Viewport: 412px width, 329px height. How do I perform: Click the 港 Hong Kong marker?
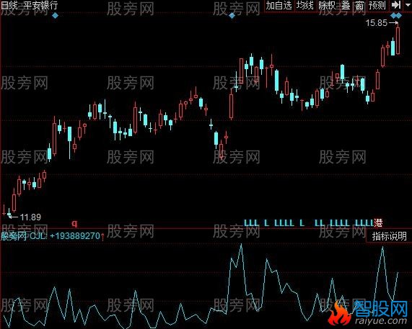click(x=378, y=223)
